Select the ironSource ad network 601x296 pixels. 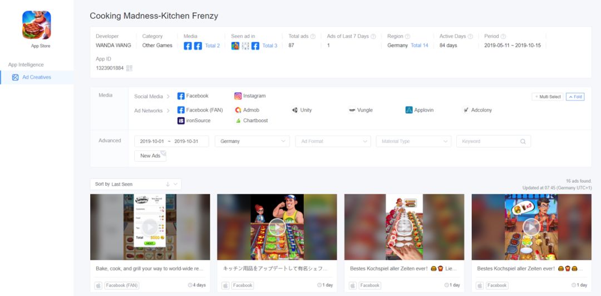click(x=194, y=121)
